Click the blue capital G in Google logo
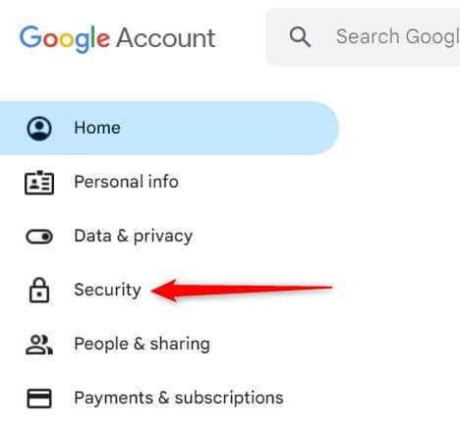 (30, 36)
